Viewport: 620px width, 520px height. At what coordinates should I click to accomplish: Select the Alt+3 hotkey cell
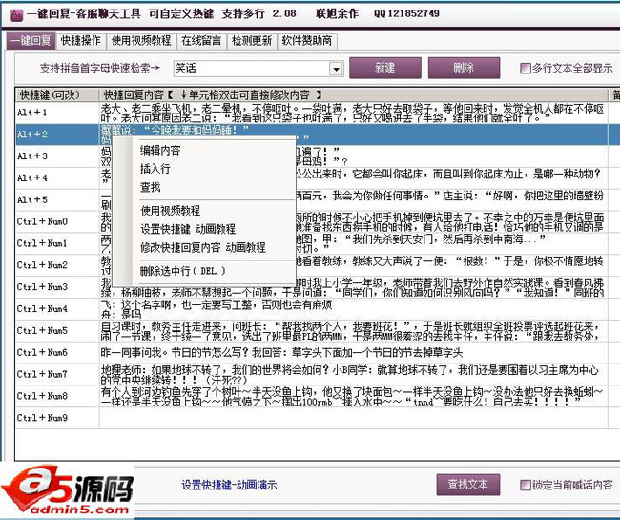click(57, 156)
